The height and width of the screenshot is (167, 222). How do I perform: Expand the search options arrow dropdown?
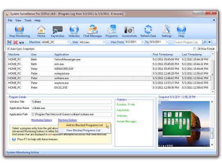[210, 42]
